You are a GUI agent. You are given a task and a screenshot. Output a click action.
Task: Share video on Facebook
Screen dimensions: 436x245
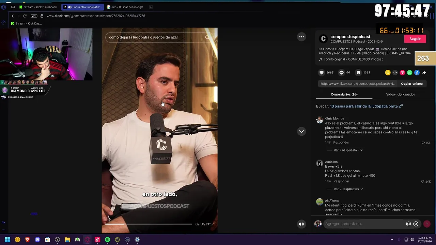tap(417, 72)
